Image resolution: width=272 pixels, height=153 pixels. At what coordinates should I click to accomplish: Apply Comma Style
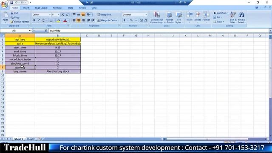136,20
